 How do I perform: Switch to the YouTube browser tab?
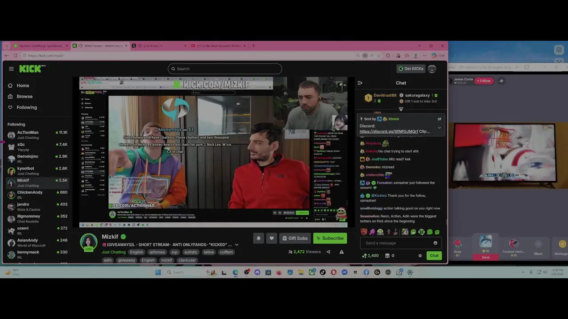217,46
